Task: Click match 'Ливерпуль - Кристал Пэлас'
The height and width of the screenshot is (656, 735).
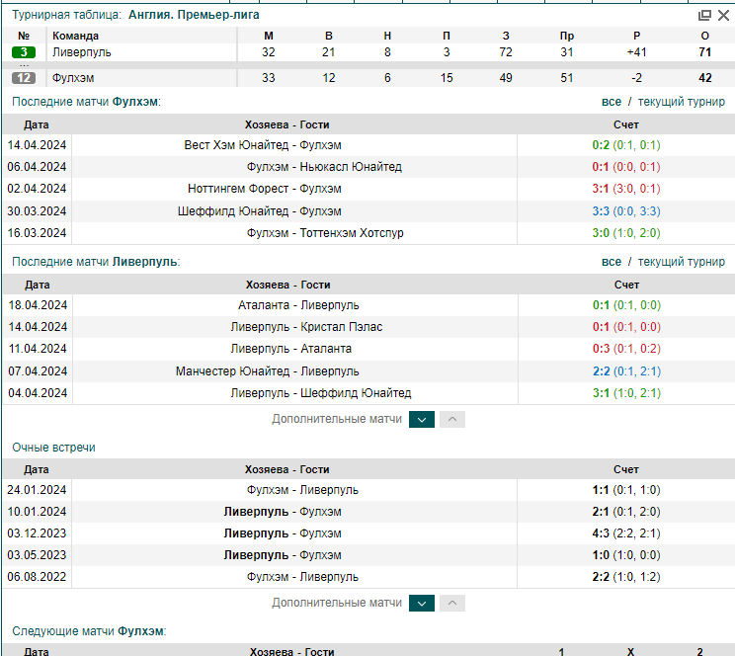Action: [306, 327]
